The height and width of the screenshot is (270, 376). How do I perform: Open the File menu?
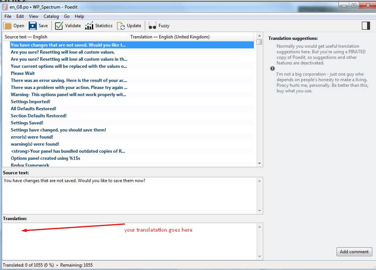pos(8,16)
